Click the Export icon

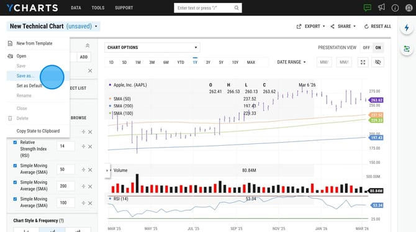[x=299, y=27]
